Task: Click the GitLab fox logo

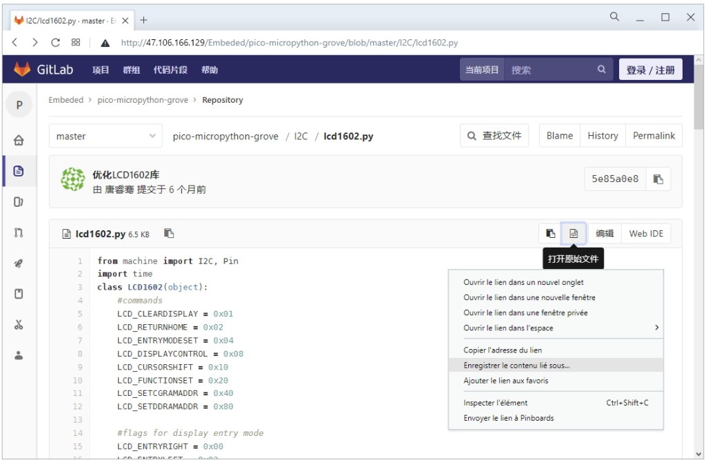Action: 23,70
